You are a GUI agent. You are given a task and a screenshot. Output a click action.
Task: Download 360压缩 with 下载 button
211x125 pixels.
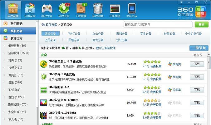pos(197,115)
